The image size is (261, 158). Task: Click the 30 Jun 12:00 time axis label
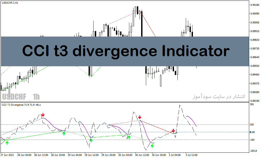[x=142, y=155]
